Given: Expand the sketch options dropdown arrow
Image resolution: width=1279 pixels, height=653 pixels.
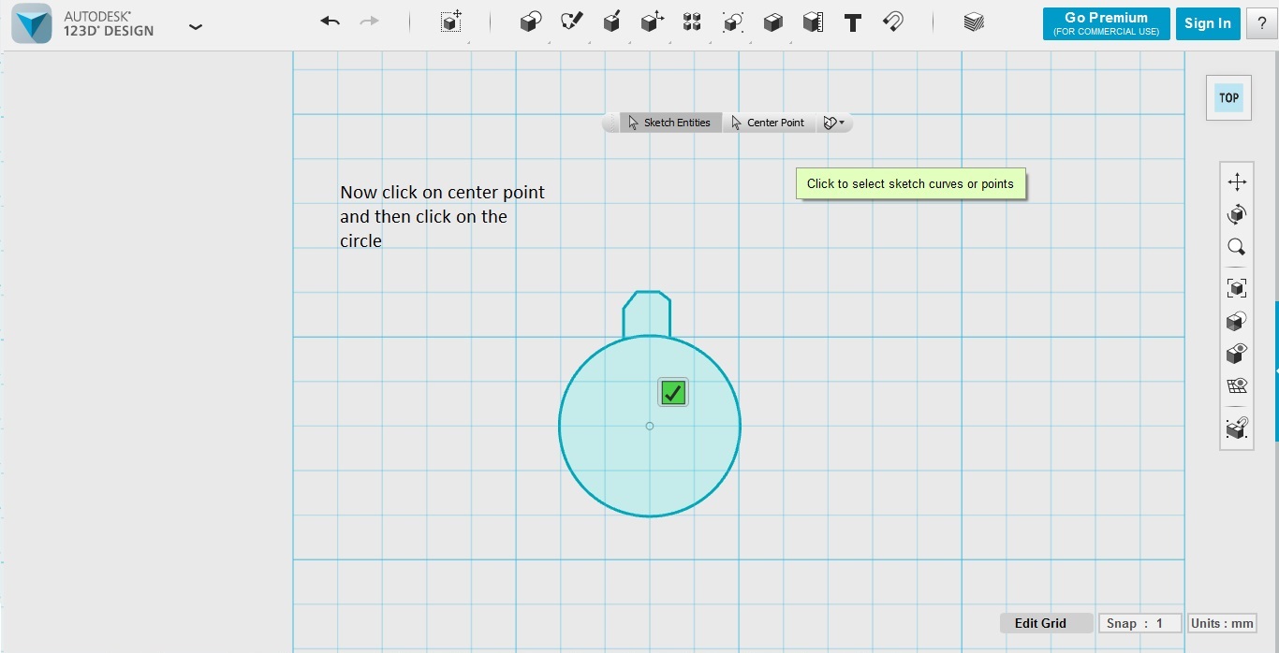Looking at the screenshot, I should pos(841,122).
